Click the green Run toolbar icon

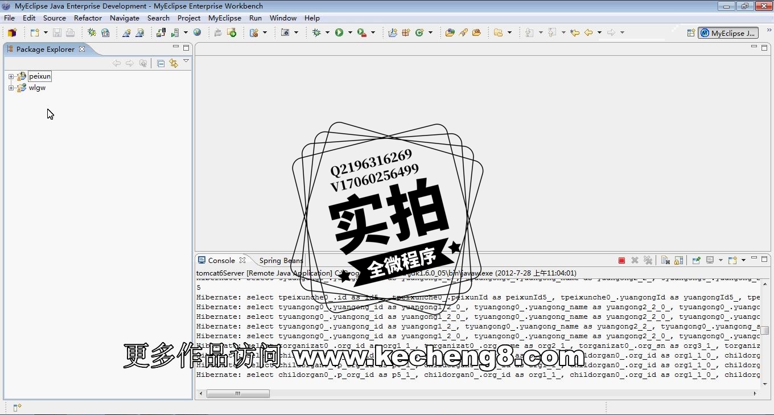[x=339, y=32]
